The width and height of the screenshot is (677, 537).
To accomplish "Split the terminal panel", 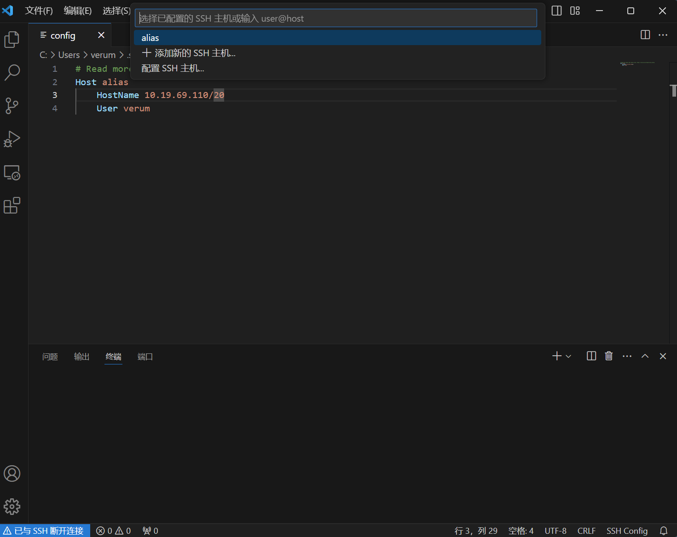I will point(591,356).
